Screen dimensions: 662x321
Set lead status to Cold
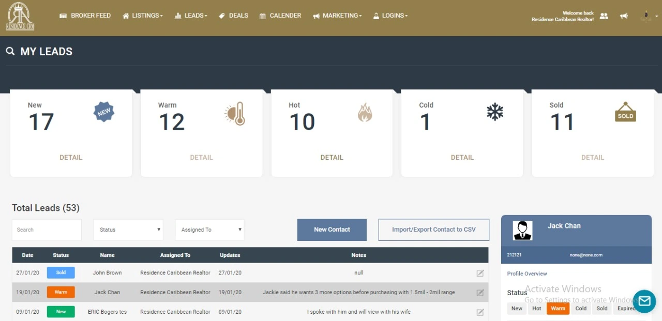coord(581,309)
